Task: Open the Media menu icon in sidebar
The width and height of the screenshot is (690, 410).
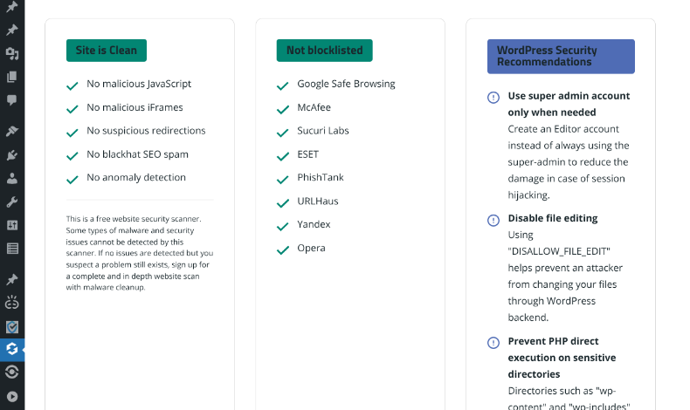Action: (12, 53)
